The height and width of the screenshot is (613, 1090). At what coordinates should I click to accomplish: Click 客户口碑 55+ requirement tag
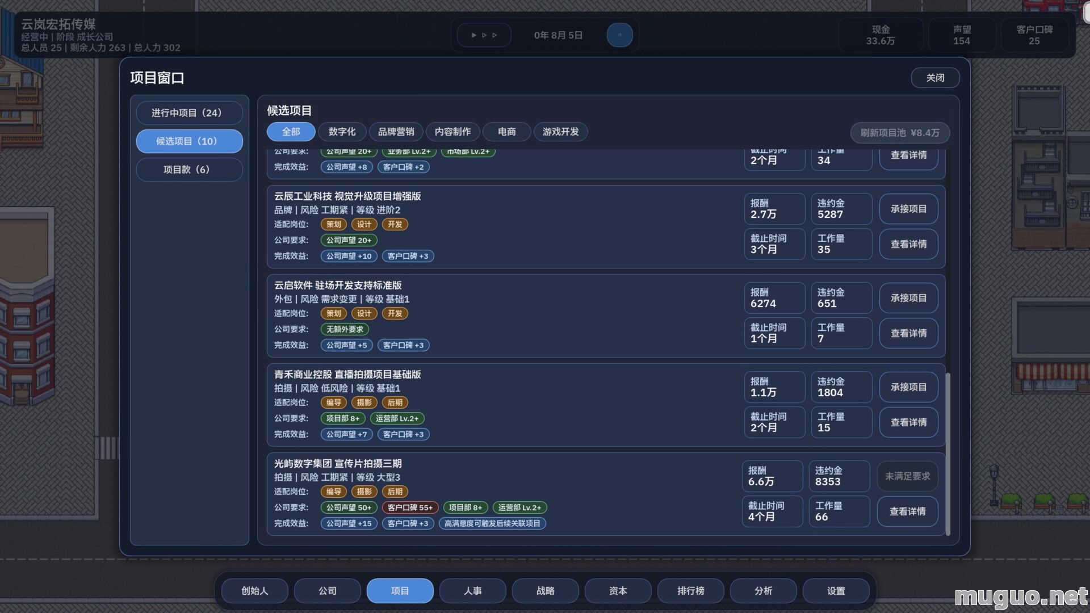[x=410, y=507]
